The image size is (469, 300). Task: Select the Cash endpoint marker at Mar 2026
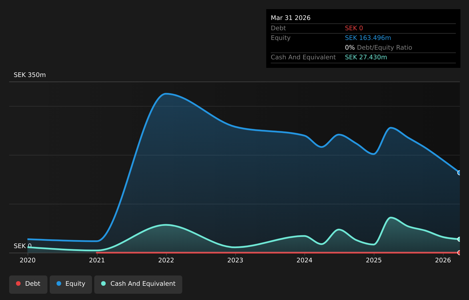[x=459, y=239]
